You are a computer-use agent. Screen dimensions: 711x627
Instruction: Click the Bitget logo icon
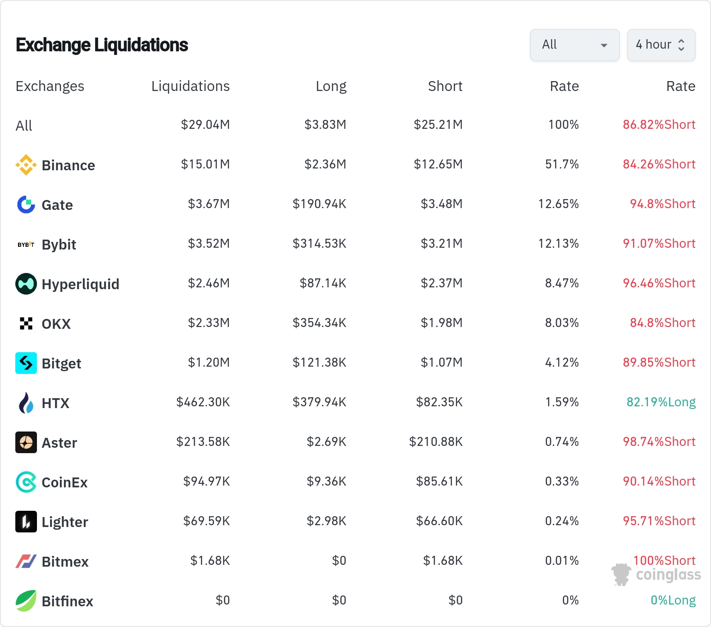26,363
